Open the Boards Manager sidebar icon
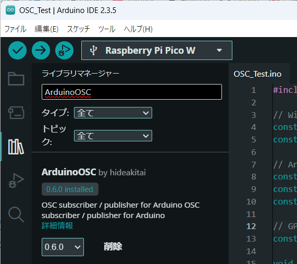 (16, 113)
